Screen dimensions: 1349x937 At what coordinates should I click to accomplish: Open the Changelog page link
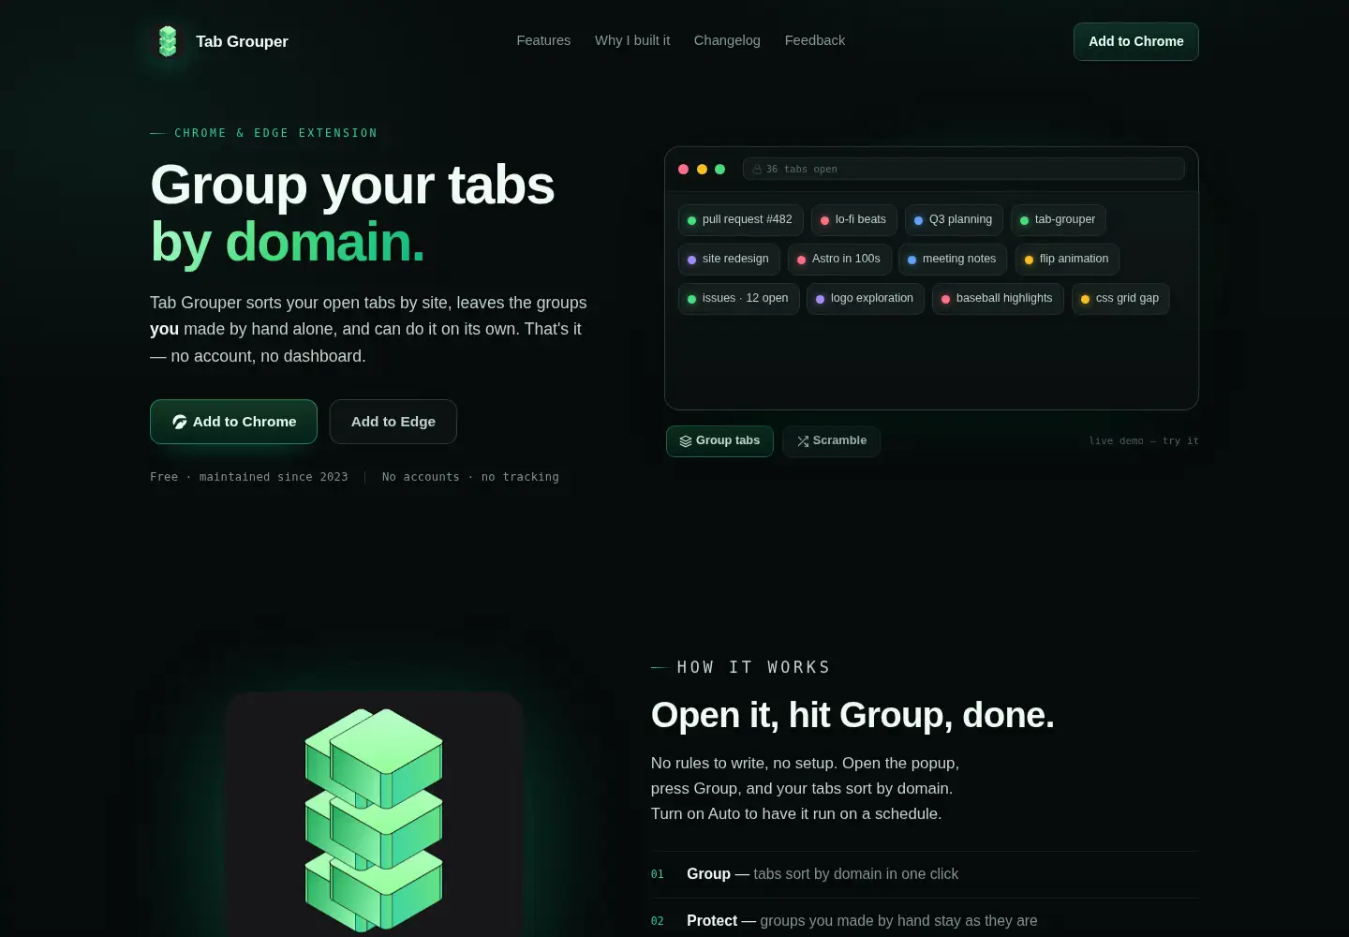pyautogui.click(x=727, y=40)
